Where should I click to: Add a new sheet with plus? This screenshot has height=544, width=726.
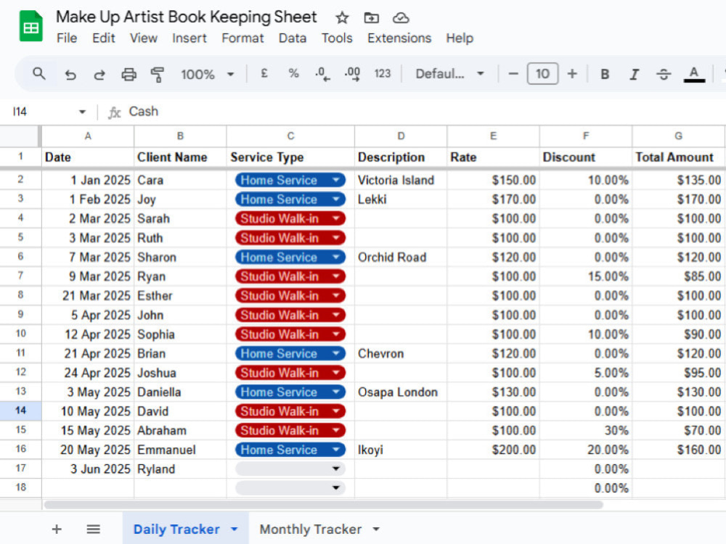57,529
